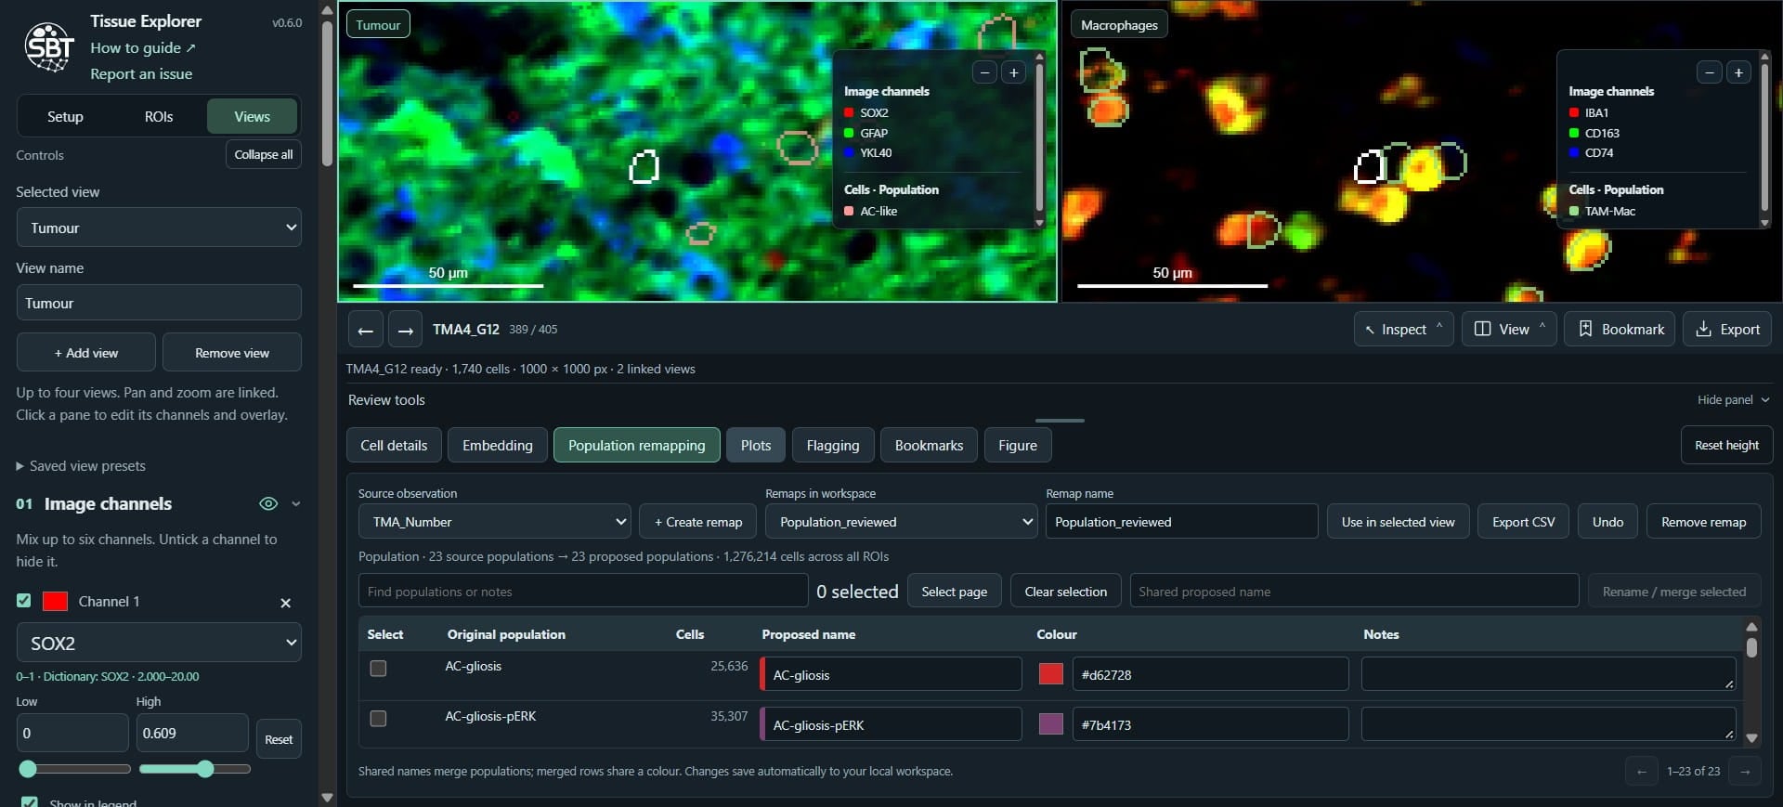Select the AC-gliosis population checkbox
The image size is (1783, 807).
[x=378, y=669]
